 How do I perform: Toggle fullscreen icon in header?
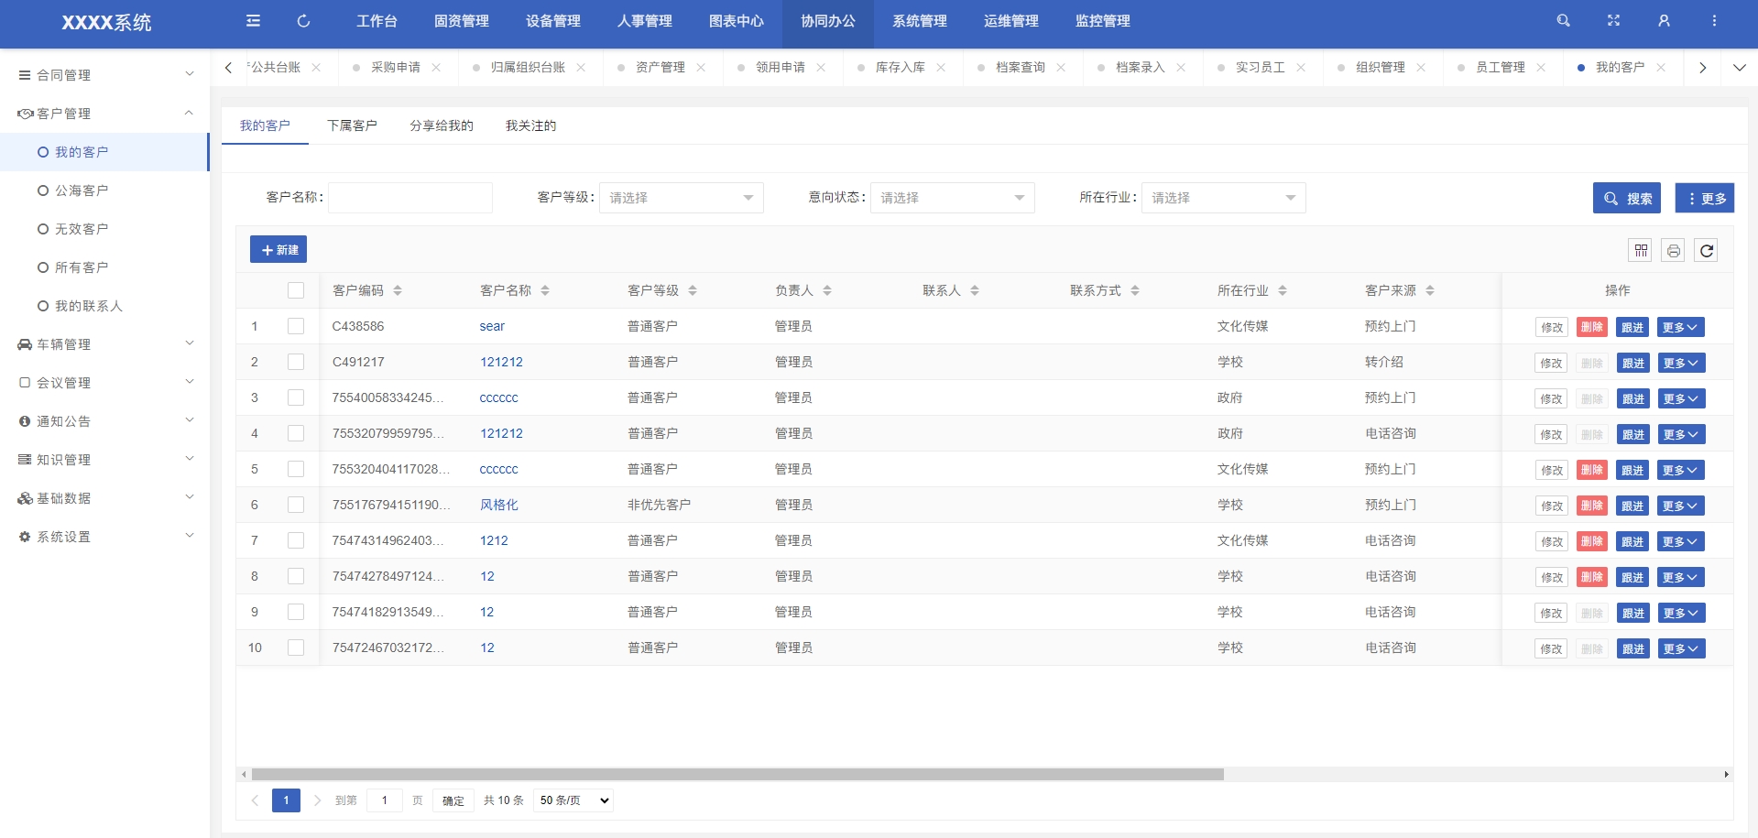[x=1614, y=20]
